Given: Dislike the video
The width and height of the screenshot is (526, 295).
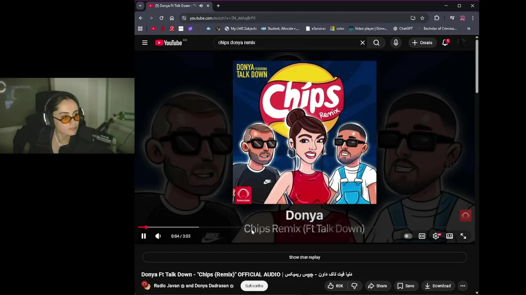Looking at the screenshot, I should click(x=354, y=286).
